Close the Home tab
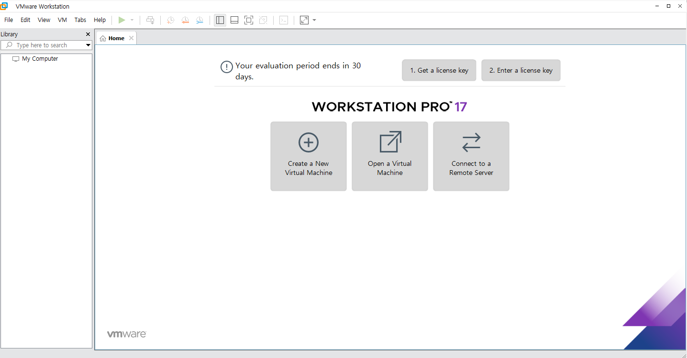Screen dimensions: 687x358 131,38
